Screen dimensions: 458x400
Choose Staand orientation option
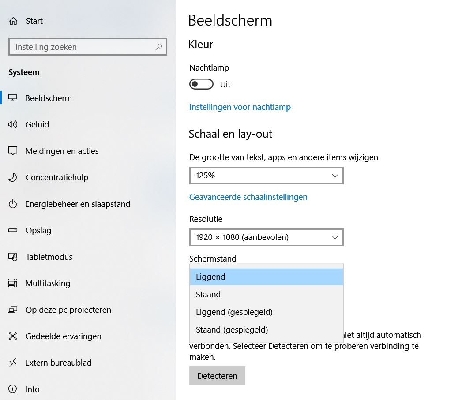tap(208, 295)
